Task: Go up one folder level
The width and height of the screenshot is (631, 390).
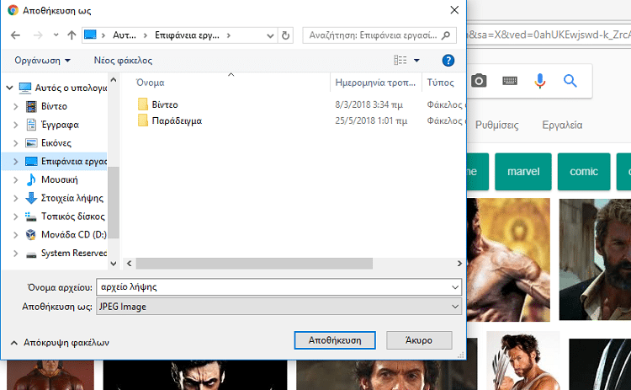Action: [x=72, y=35]
